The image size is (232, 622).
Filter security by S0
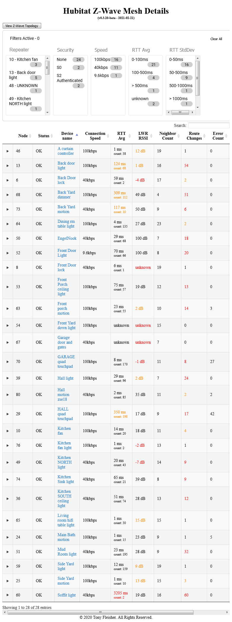(x=71, y=67)
